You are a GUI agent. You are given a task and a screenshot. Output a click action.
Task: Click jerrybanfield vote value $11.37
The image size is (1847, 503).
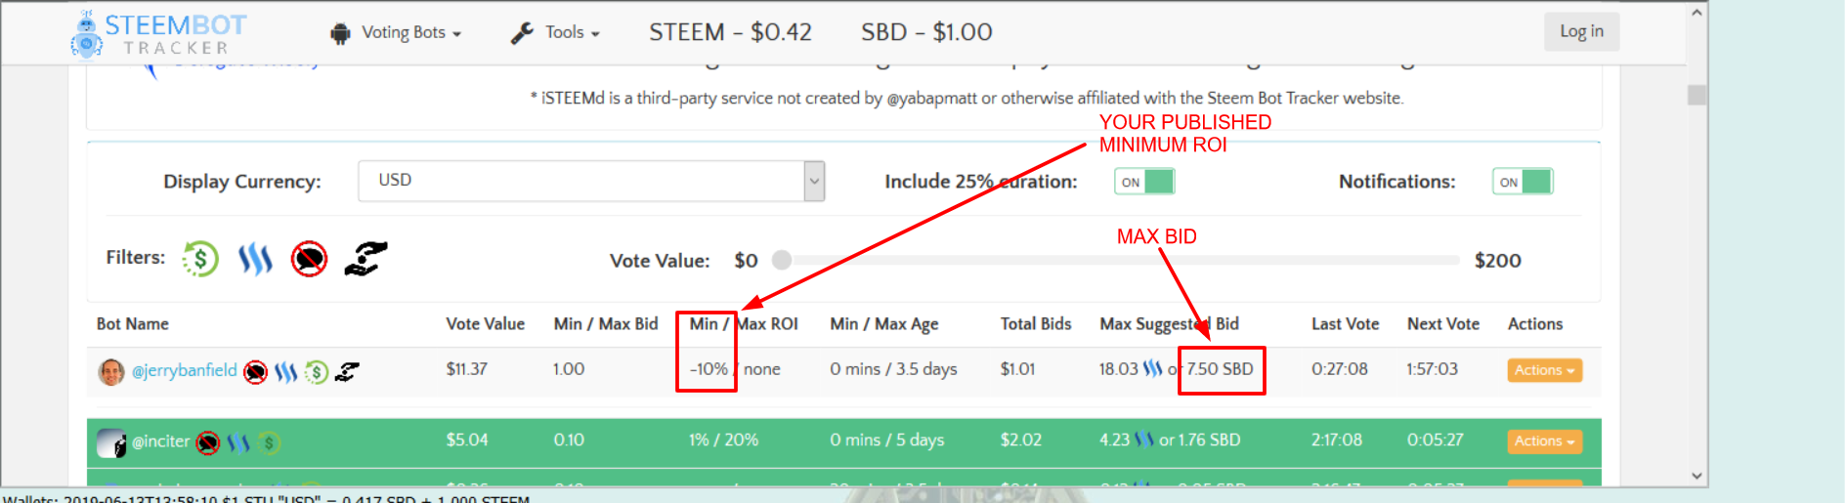[467, 369]
